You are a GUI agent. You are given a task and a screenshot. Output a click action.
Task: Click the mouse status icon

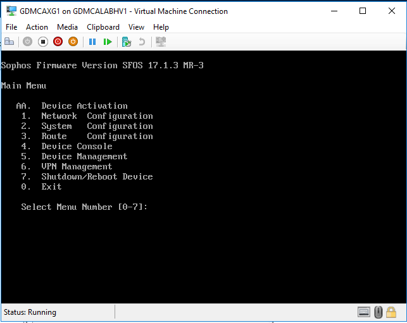[378, 312]
